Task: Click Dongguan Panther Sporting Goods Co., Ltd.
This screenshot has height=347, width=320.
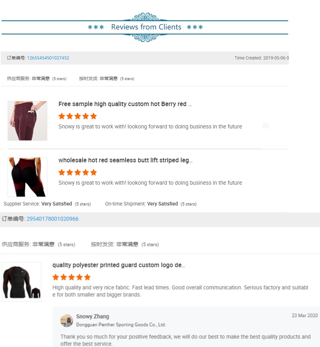Action: click(121, 325)
